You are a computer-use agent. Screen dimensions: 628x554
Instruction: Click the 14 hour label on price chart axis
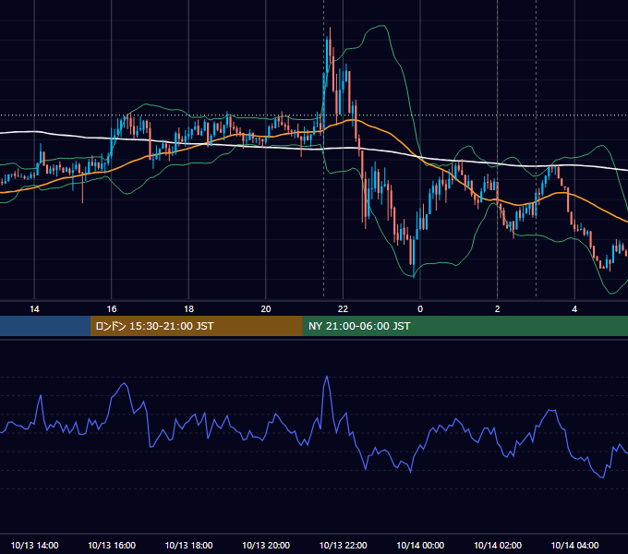pyautogui.click(x=34, y=309)
